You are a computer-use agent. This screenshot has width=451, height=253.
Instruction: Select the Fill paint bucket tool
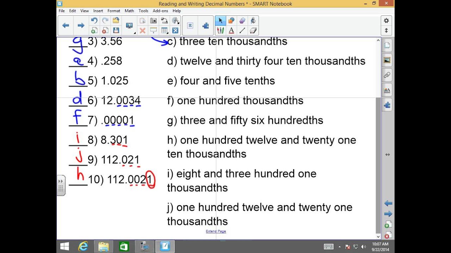pyautogui.click(x=253, y=21)
